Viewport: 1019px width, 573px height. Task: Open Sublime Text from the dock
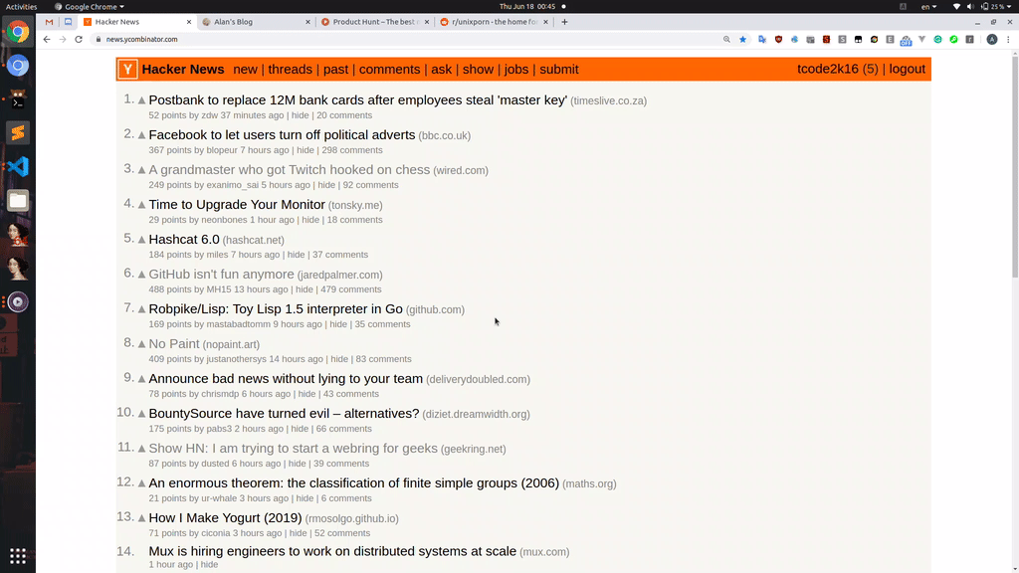[18, 133]
